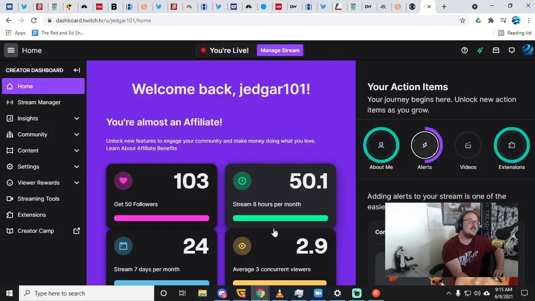Open the whispers chat bubble icon
This screenshot has height=301, width=535.
[x=512, y=50]
